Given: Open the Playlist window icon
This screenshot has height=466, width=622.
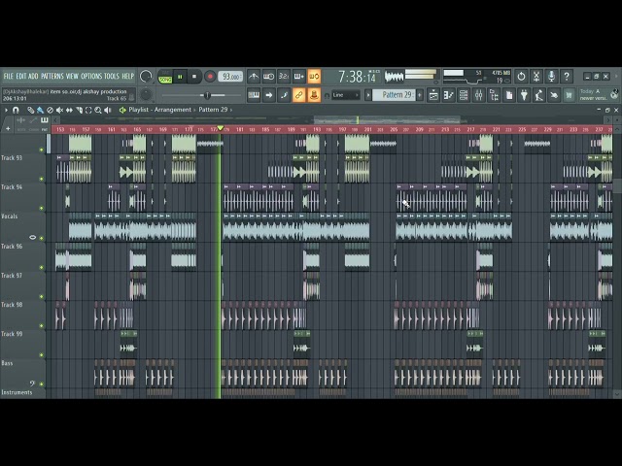Looking at the screenshot, I should point(433,95).
